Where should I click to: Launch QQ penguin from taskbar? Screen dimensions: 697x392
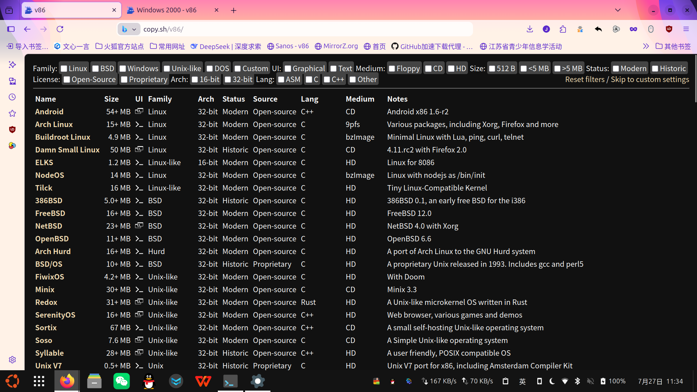click(x=149, y=381)
